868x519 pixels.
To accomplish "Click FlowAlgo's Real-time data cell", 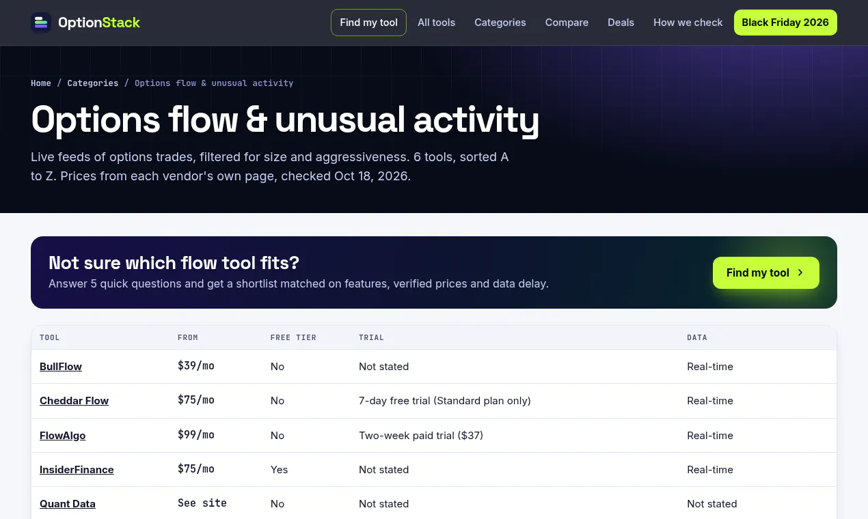I will (x=710, y=436).
